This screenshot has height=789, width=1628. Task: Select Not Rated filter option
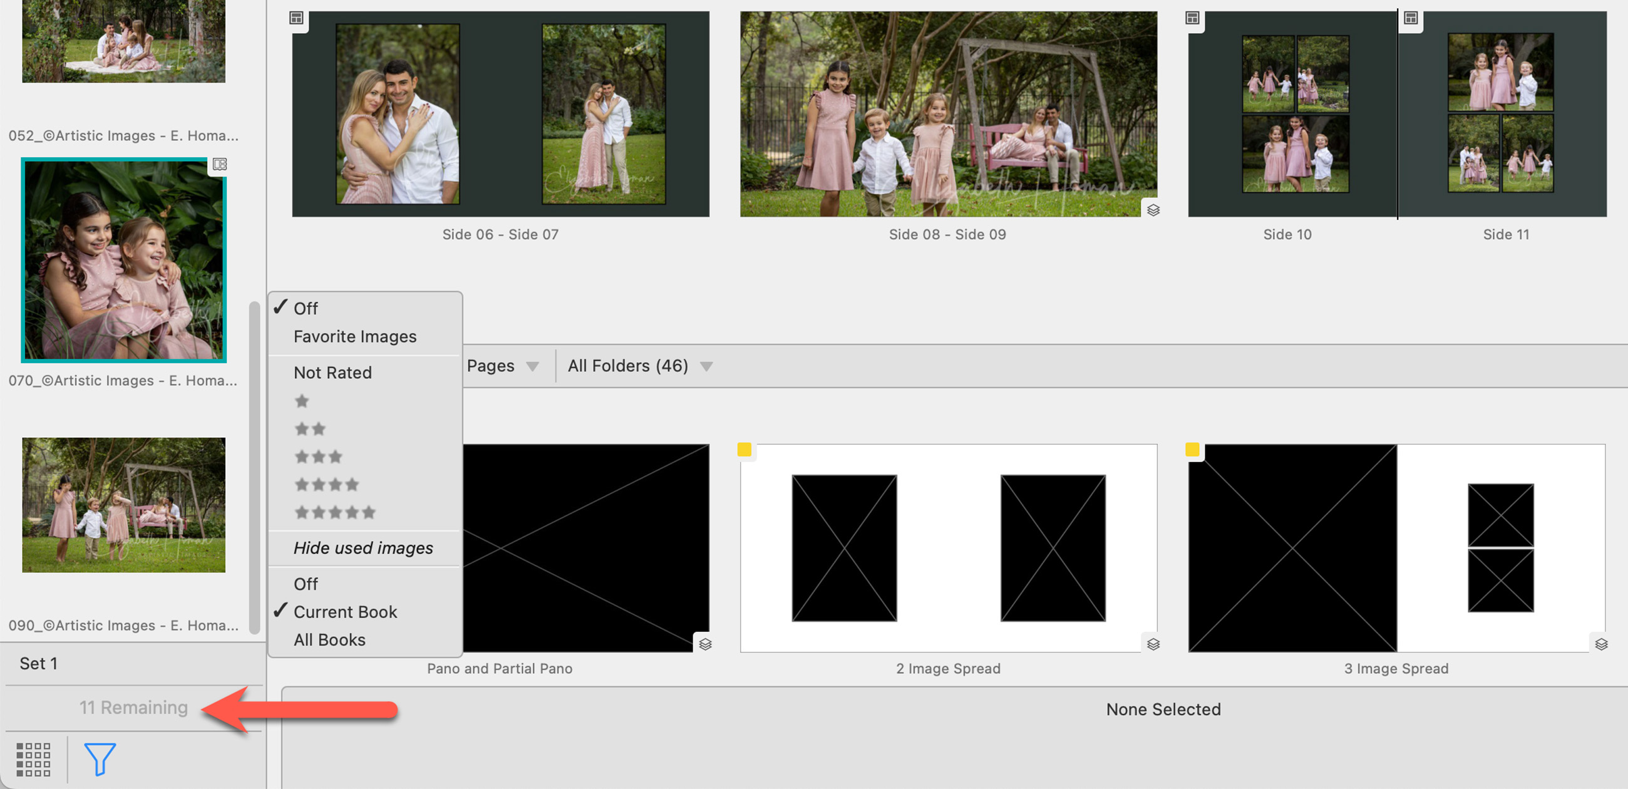coord(332,373)
